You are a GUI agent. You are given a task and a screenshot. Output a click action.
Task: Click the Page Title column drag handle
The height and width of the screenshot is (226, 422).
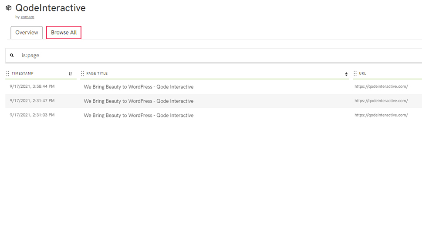point(82,73)
